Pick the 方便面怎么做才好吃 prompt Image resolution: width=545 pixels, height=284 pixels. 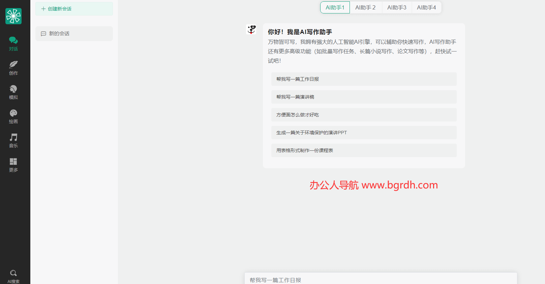pyautogui.click(x=364, y=115)
